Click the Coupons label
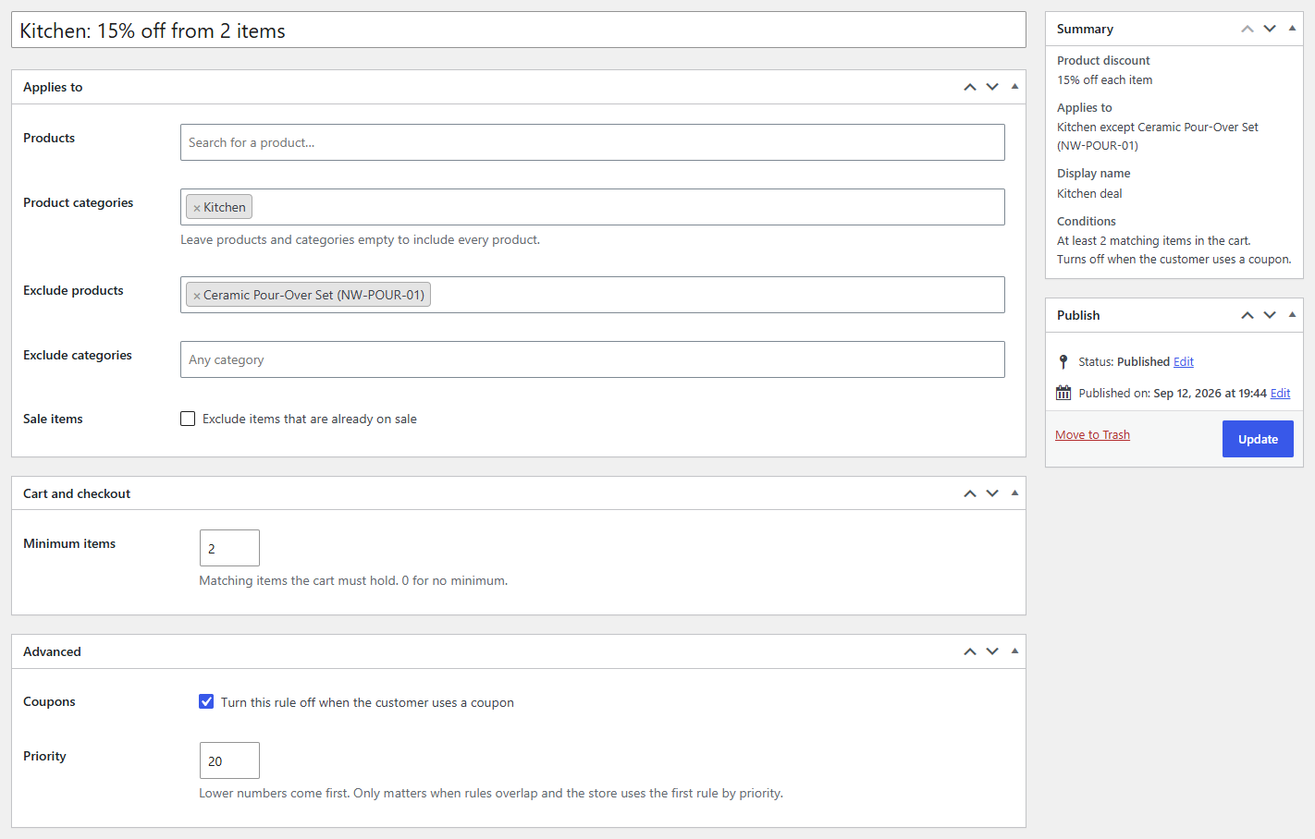This screenshot has width=1315, height=839. point(49,701)
